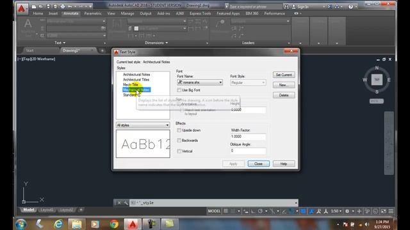Viewport: 410px width, 230px height.
Task: Toggle Ortho mode in status bar
Action: pyautogui.click(x=253, y=211)
